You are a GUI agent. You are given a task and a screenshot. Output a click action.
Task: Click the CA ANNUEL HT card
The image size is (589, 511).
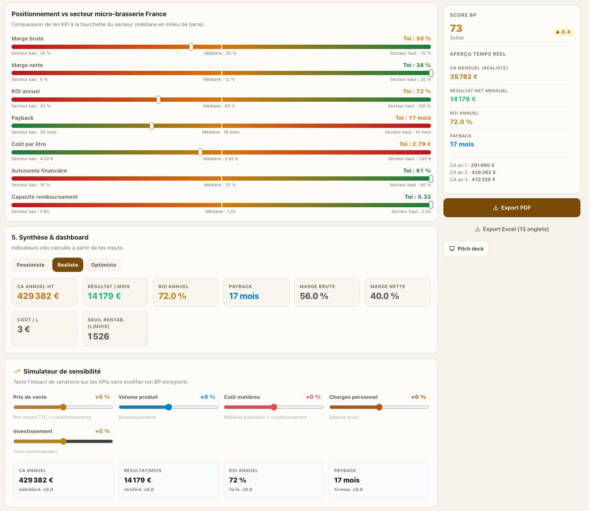point(45,292)
